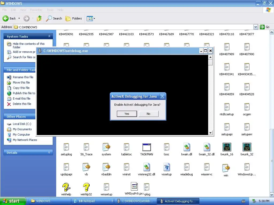Click setdebug.exe console scroll-up arrow
Image resolution: width=274 pixels, height=205 pixels.
210,57
